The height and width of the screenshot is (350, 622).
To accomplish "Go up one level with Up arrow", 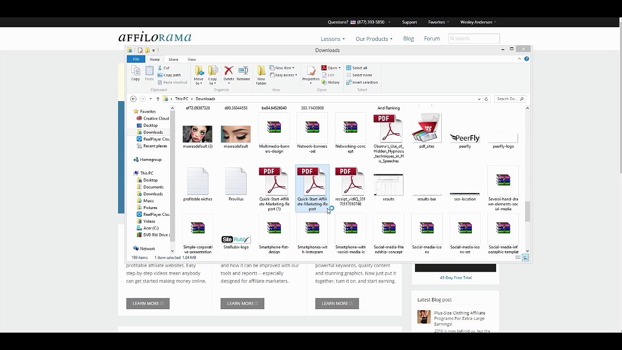I will pos(157,99).
